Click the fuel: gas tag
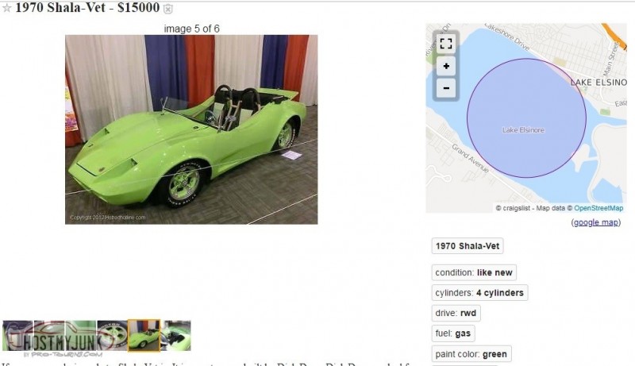This screenshot has width=635, height=366. 453,333
